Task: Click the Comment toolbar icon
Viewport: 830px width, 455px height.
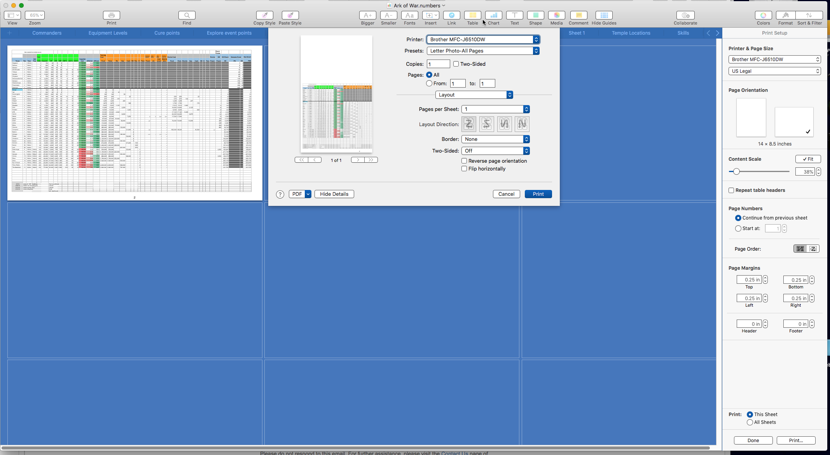Action: coord(578,16)
